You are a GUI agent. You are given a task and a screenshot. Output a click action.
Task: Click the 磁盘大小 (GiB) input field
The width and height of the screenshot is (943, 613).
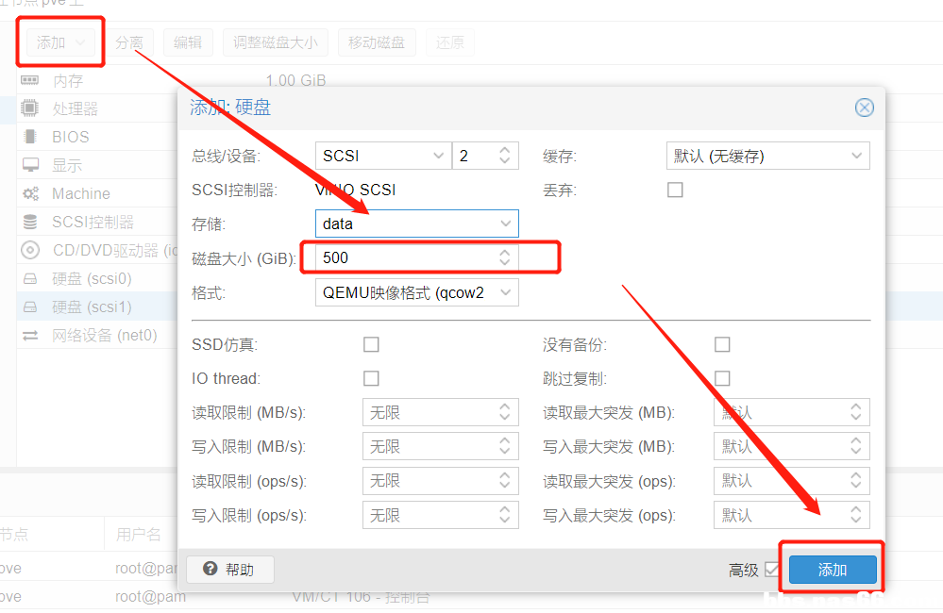pos(406,257)
